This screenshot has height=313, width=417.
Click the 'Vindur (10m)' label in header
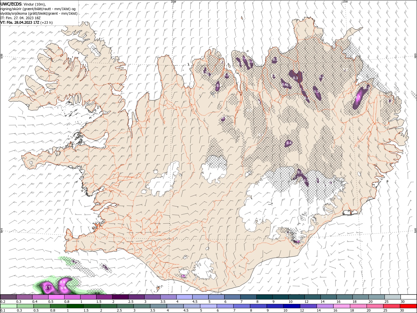pos(35,4)
